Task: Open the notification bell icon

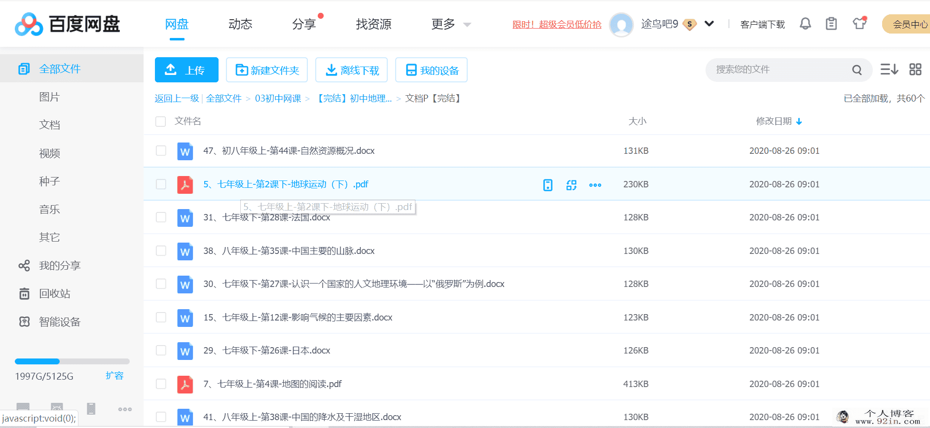Action: click(x=805, y=24)
